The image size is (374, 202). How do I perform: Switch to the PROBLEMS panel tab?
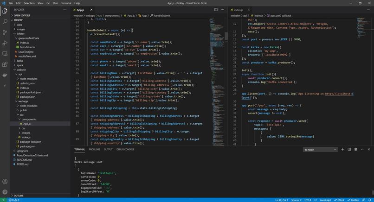[x=95, y=149]
